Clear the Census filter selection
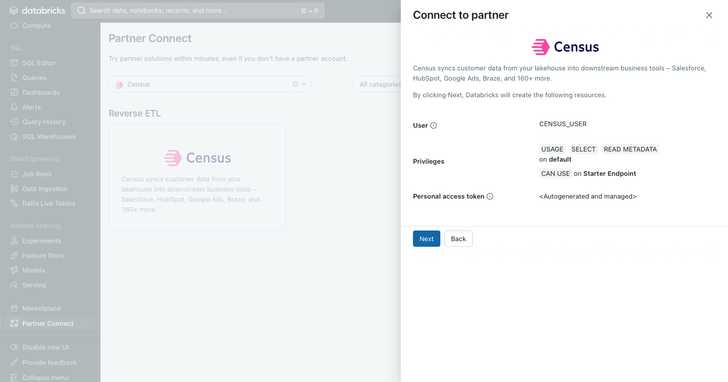728x382 pixels. [295, 84]
